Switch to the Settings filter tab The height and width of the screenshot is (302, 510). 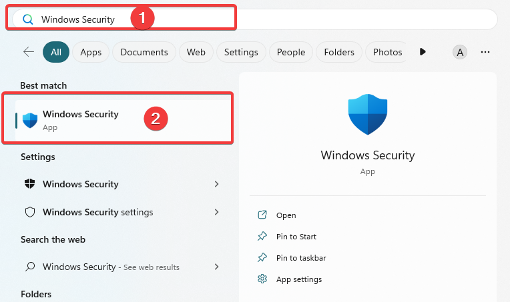pyautogui.click(x=241, y=52)
